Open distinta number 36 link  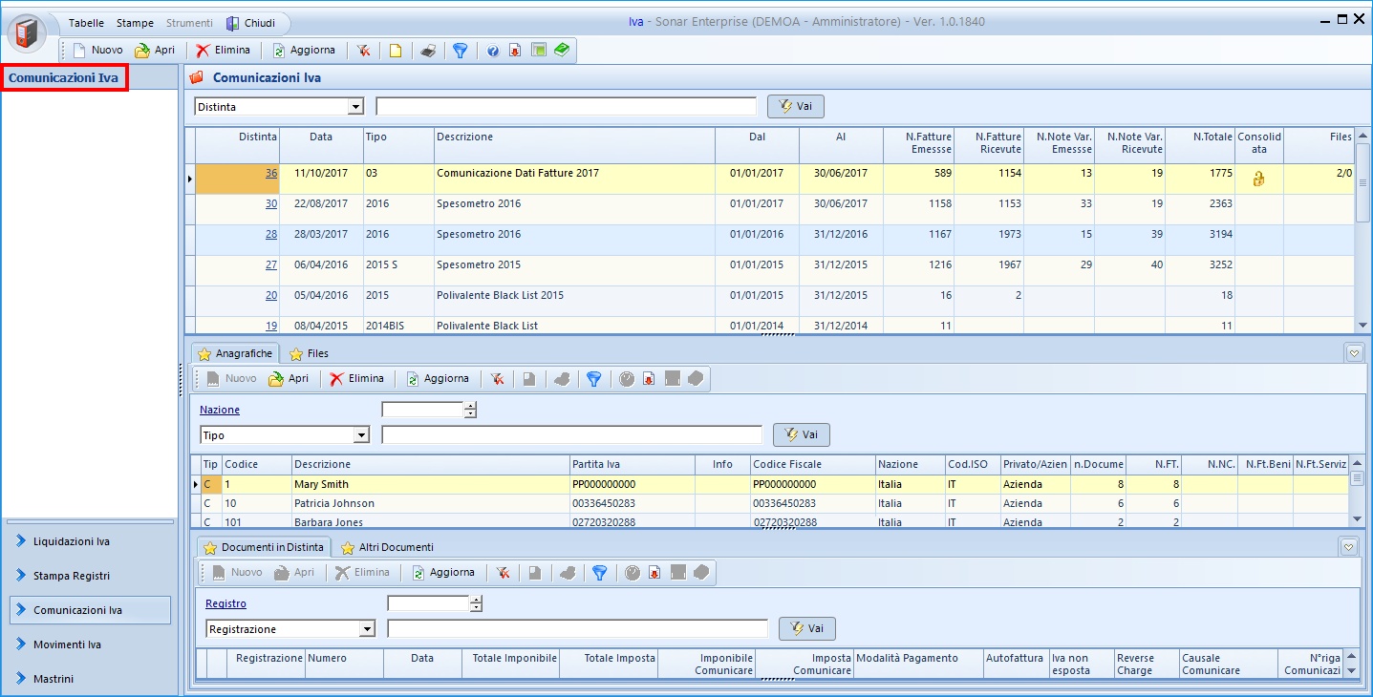click(271, 174)
